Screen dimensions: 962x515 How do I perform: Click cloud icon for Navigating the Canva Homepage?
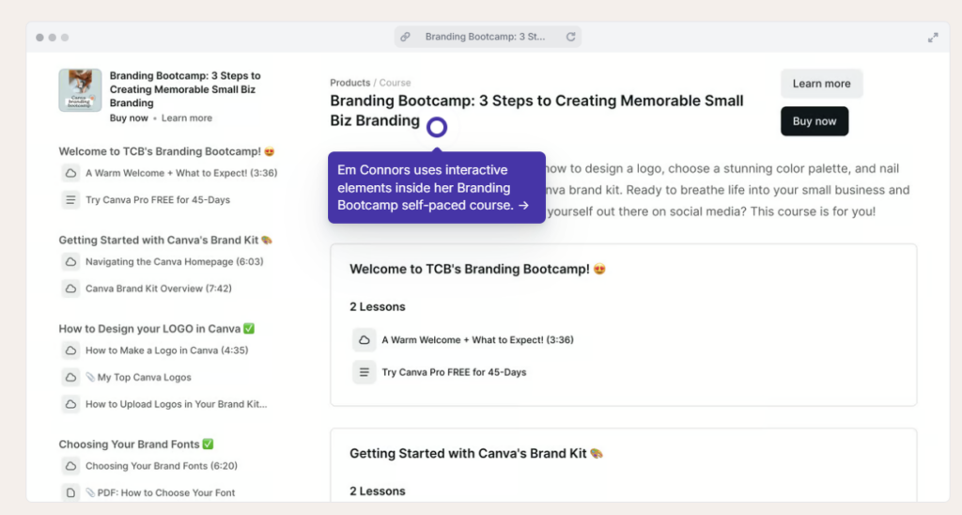[x=70, y=261]
